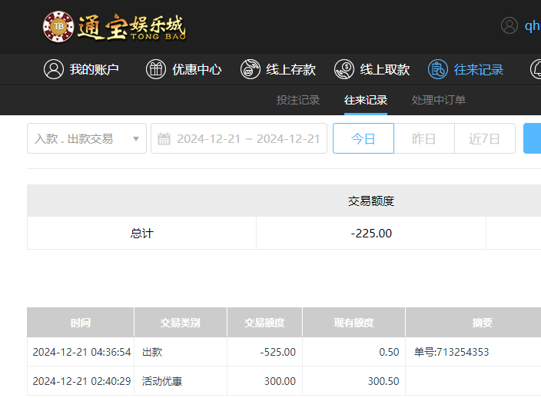Screen dimensions: 541x398
Task: Click the 我的账户 person icon
Action: click(x=54, y=69)
